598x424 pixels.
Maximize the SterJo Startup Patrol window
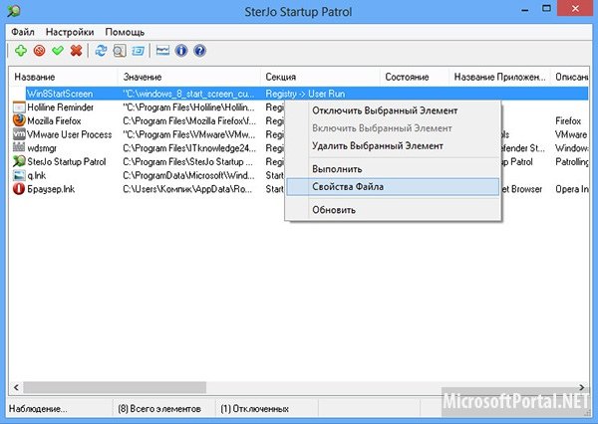pos(546,8)
